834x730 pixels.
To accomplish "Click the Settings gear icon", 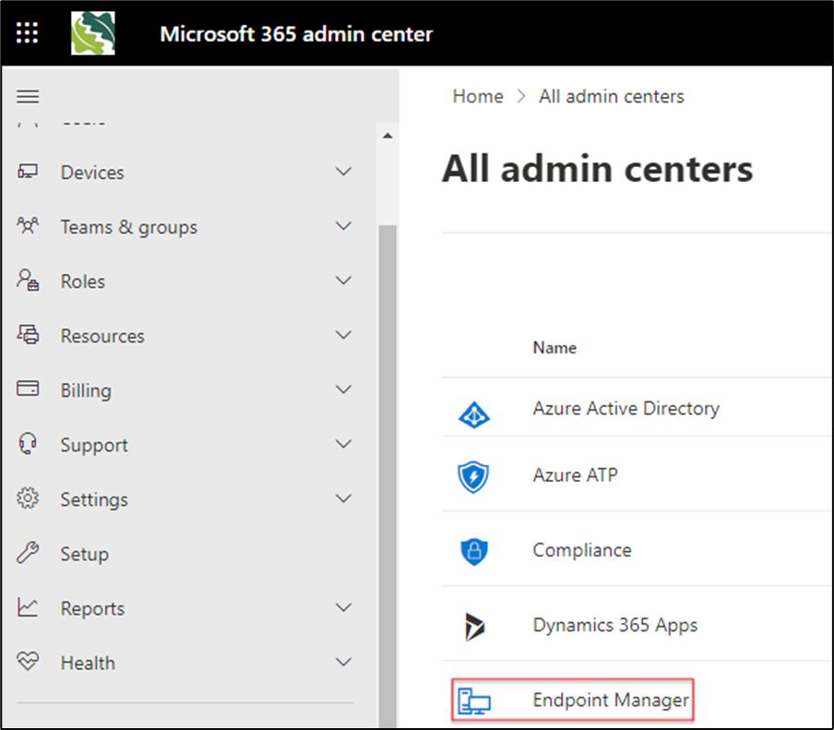I will point(28,498).
